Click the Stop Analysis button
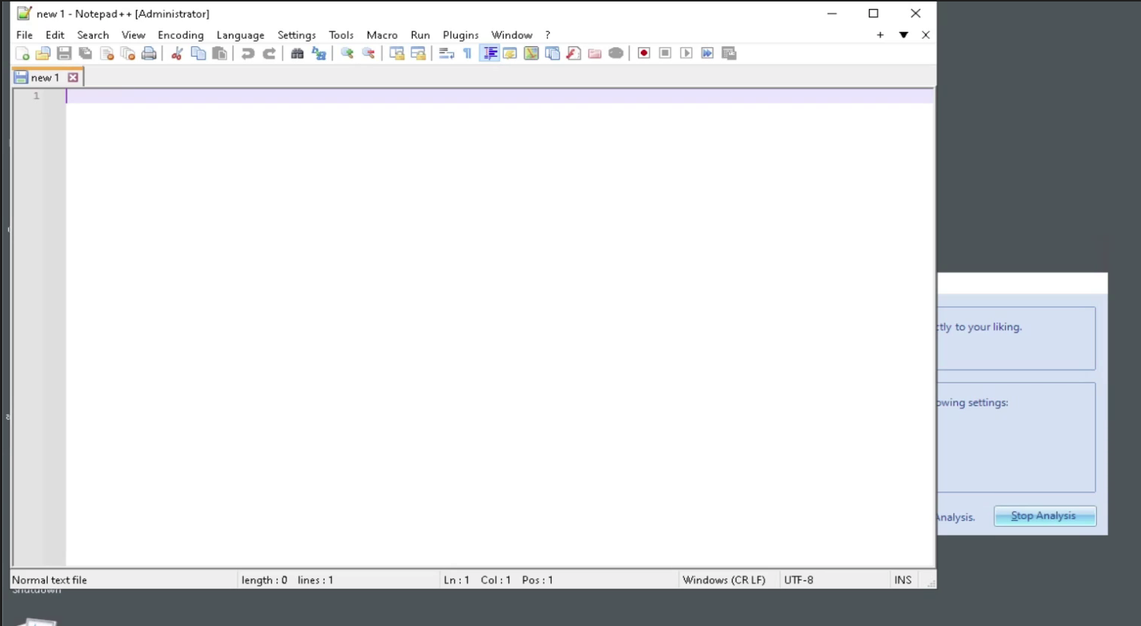 (x=1044, y=515)
